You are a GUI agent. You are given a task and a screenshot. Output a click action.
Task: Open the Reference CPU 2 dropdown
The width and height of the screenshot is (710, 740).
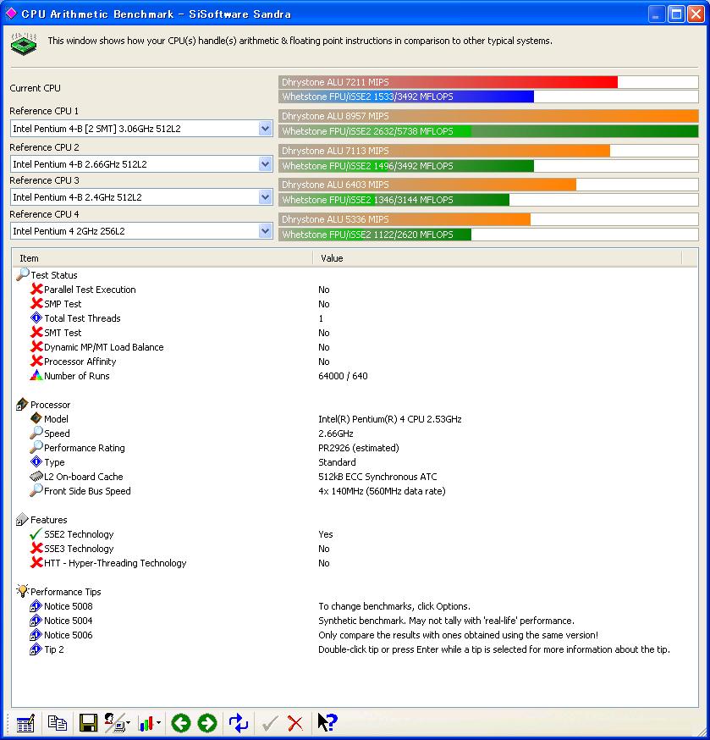pos(265,164)
